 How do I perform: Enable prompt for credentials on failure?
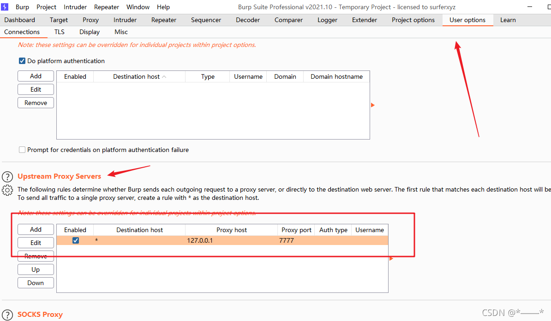point(22,150)
